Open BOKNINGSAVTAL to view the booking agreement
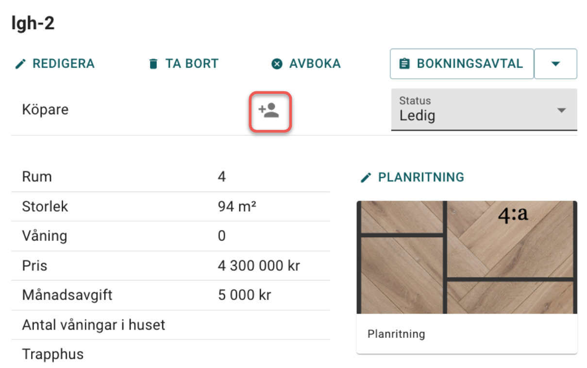The width and height of the screenshot is (587, 368). [x=466, y=63]
